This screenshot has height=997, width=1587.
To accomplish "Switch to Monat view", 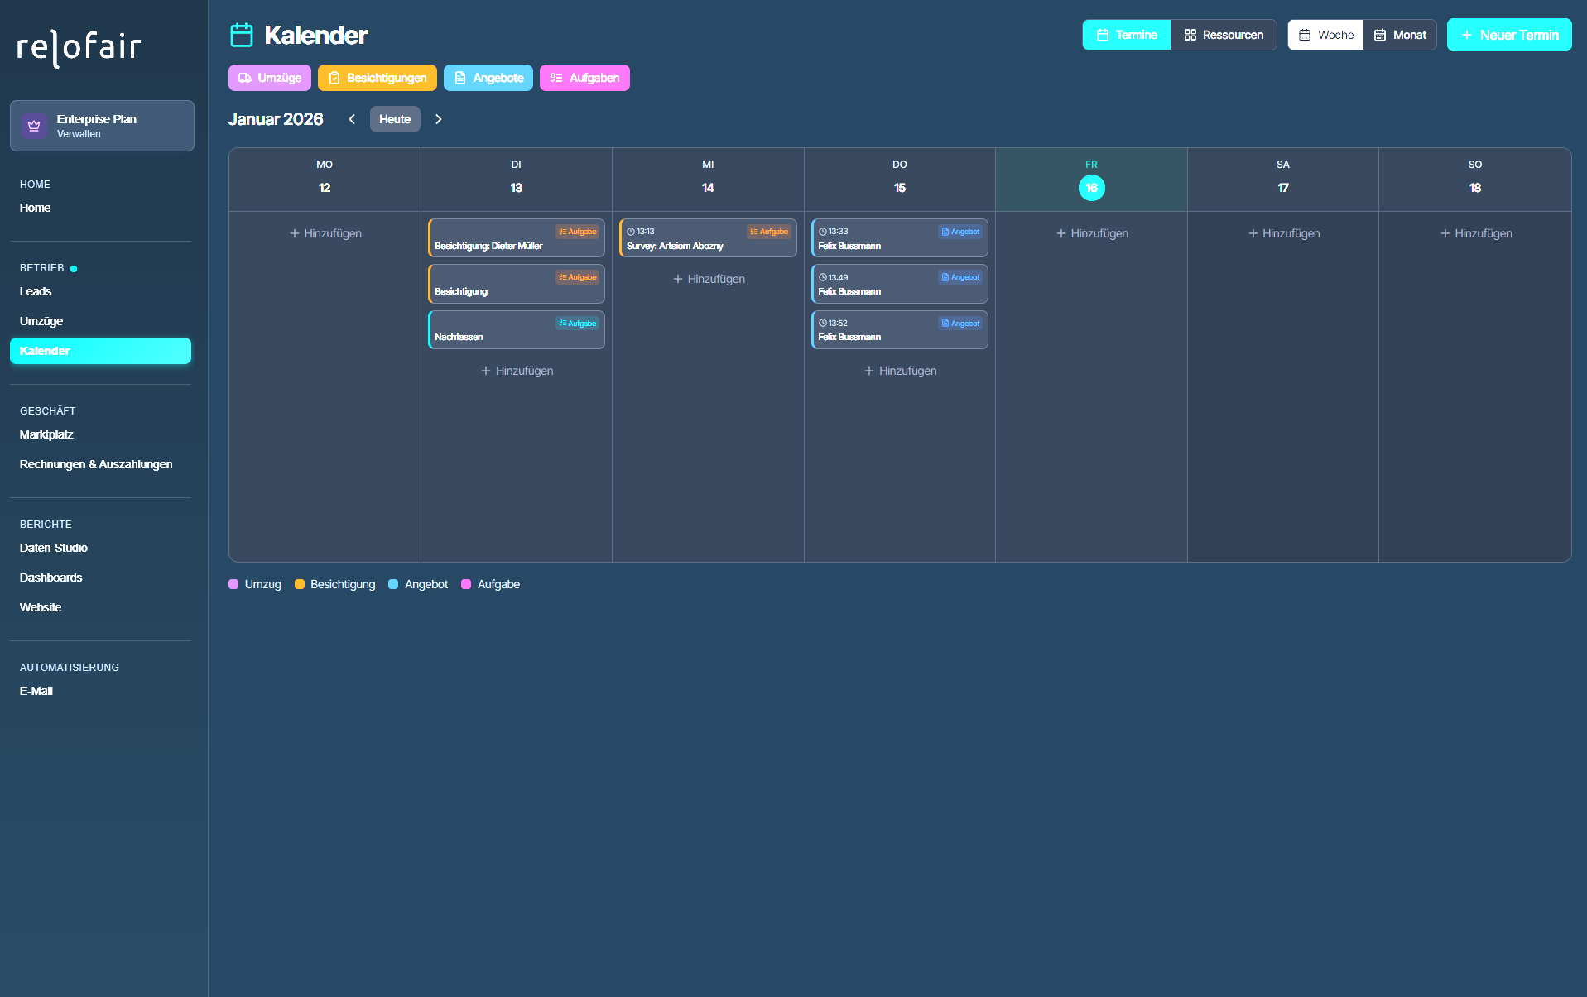I will coord(1400,35).
